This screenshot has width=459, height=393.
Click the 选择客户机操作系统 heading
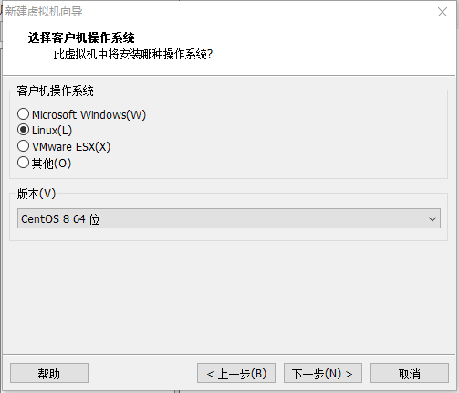(x=81, y=37)
